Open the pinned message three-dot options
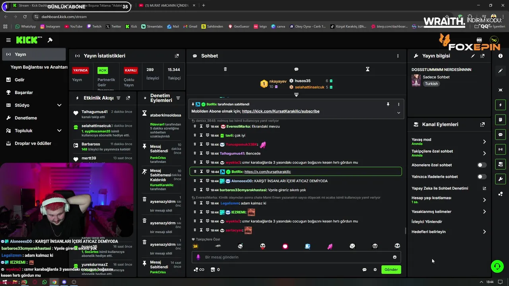The width and height of the screenshot is (509, 286). pyautogui.click(x=398, y=104)
